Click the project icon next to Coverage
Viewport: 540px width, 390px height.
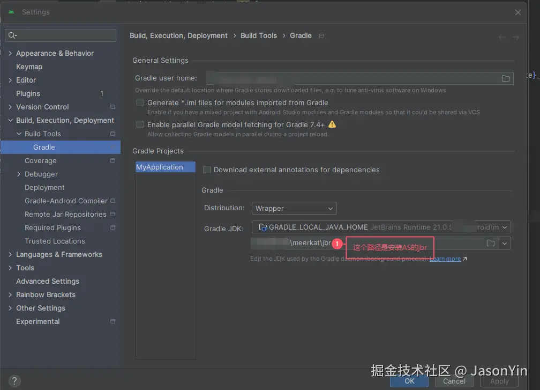pos(112,161)
